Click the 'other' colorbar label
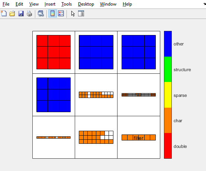Image resolution: width=206 pixels, height=171 pixels. coord(178,44)
